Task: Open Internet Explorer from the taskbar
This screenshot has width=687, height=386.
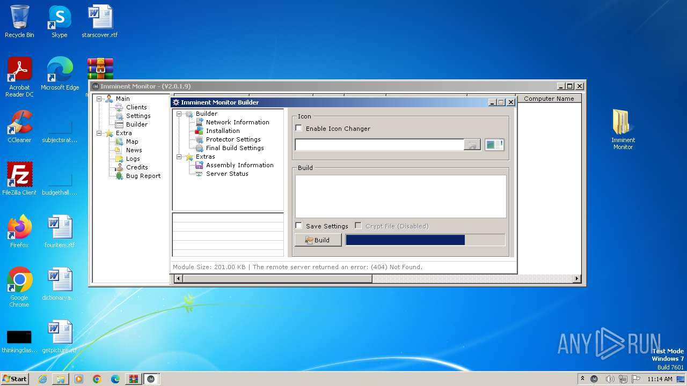Action: point(42,379)
